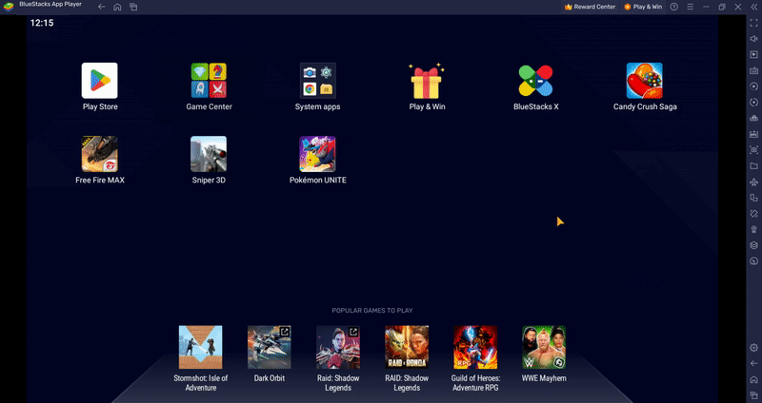Click the eco mode gauge sidebar icon
The height and width of the screenshot is (403, 762).
point(753,261)
